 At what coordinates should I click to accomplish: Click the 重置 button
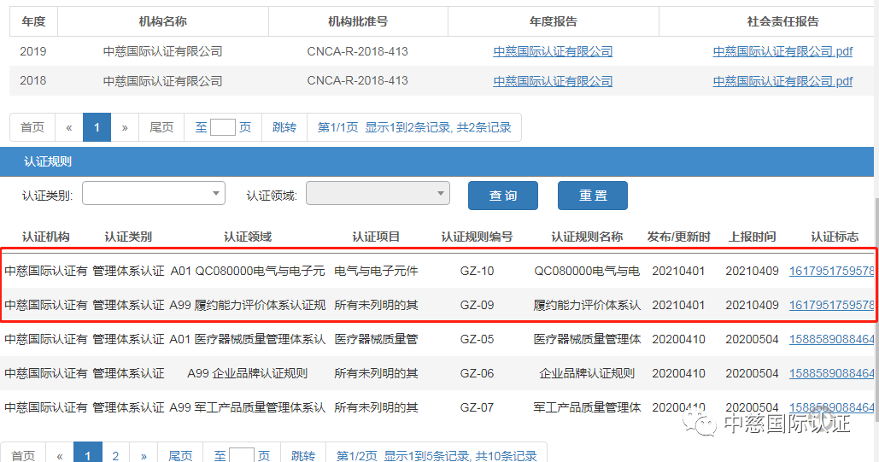593,196
